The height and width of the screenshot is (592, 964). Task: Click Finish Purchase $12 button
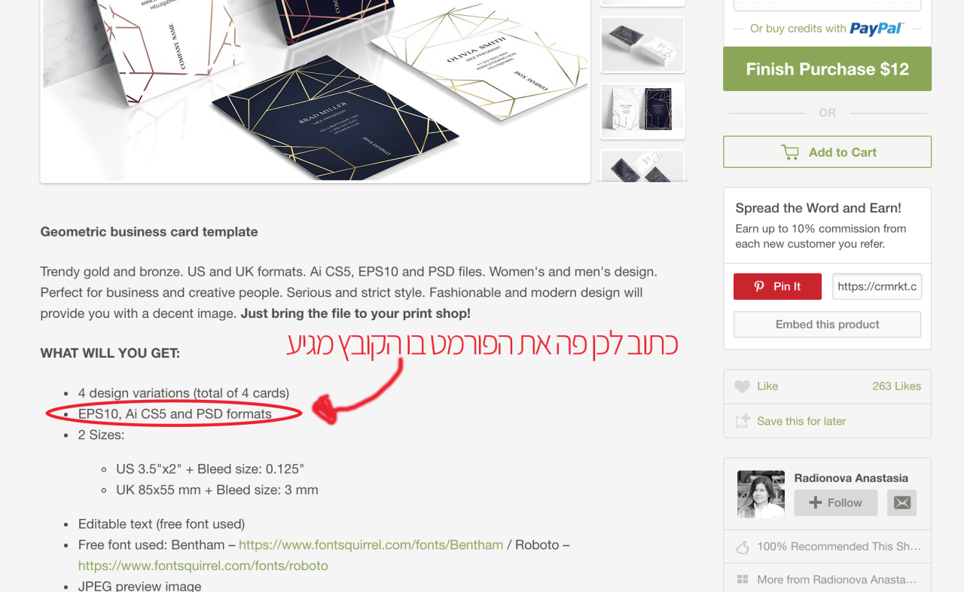coord(827,69)
